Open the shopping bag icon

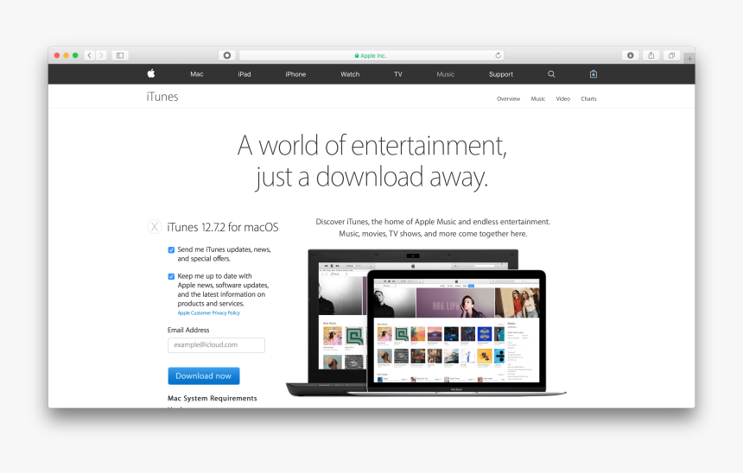[x=594, y=74]
